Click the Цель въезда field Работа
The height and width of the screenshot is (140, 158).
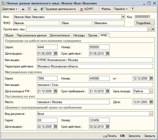click(141, 91)
